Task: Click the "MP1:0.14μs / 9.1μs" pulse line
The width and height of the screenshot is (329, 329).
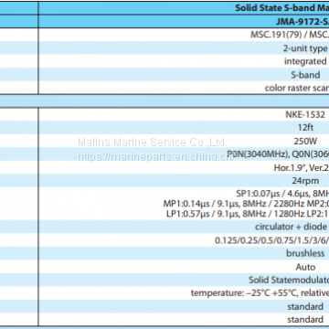Action: click(246, 204)
